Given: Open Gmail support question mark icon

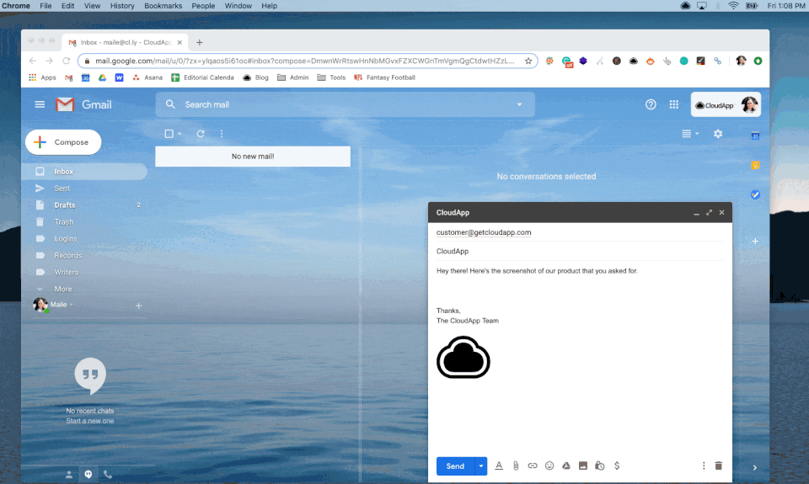Looking at the screenshot, I should pos(651,104).
